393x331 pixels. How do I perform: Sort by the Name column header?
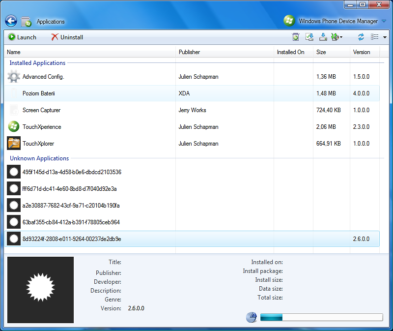click(90, 52)
